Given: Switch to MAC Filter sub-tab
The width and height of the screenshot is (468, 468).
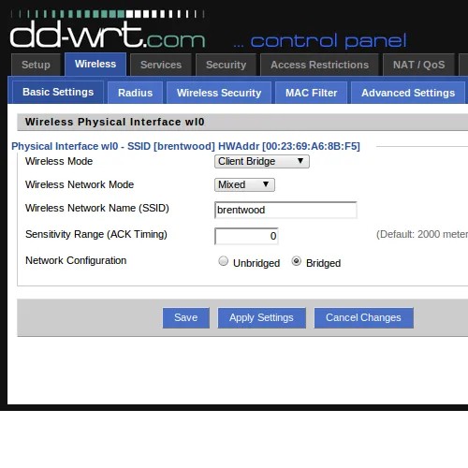Looking at the screenshot, I should click(311, 93).
